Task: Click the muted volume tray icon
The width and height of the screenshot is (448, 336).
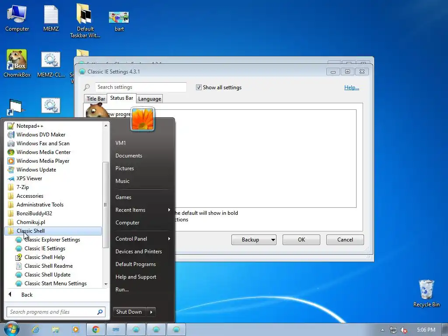Action: (404, 330)
